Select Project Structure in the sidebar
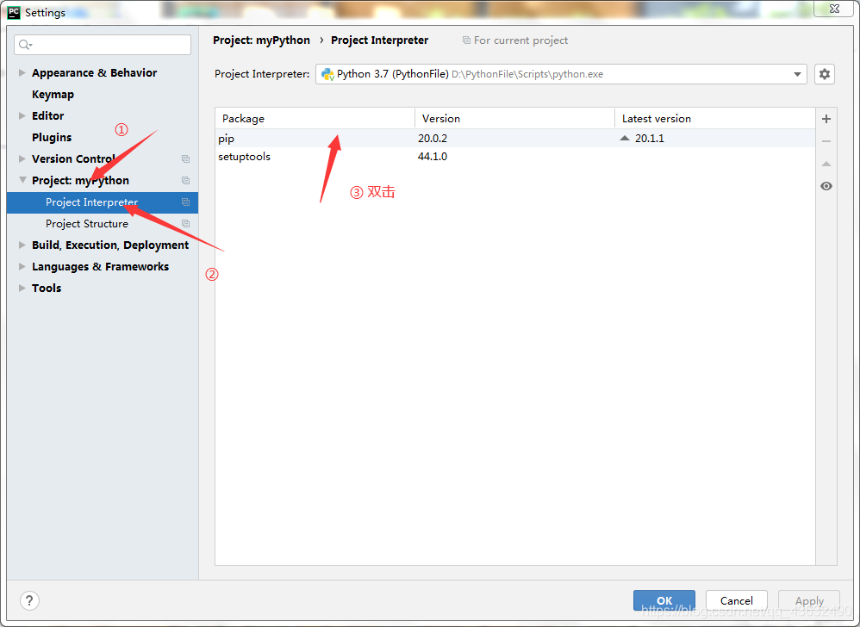 tap(86, 223)
